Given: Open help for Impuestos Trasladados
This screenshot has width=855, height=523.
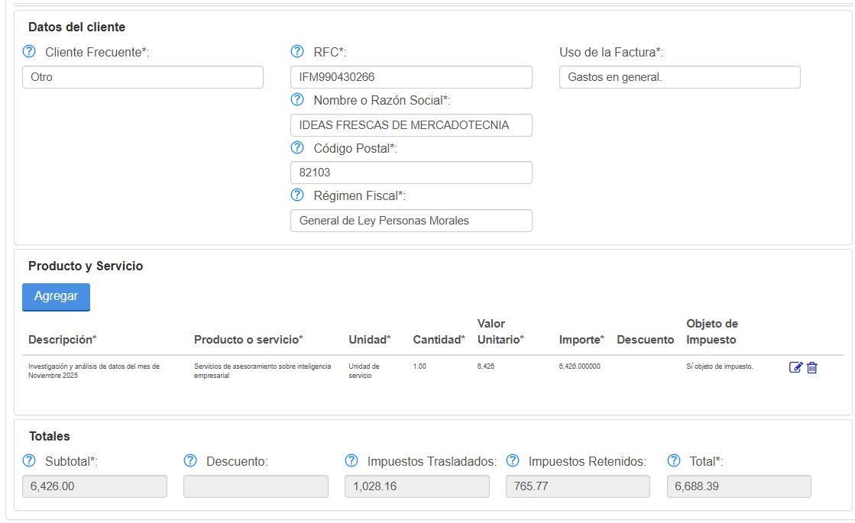Looking at the screenshot, I should [x=351, y=461].
